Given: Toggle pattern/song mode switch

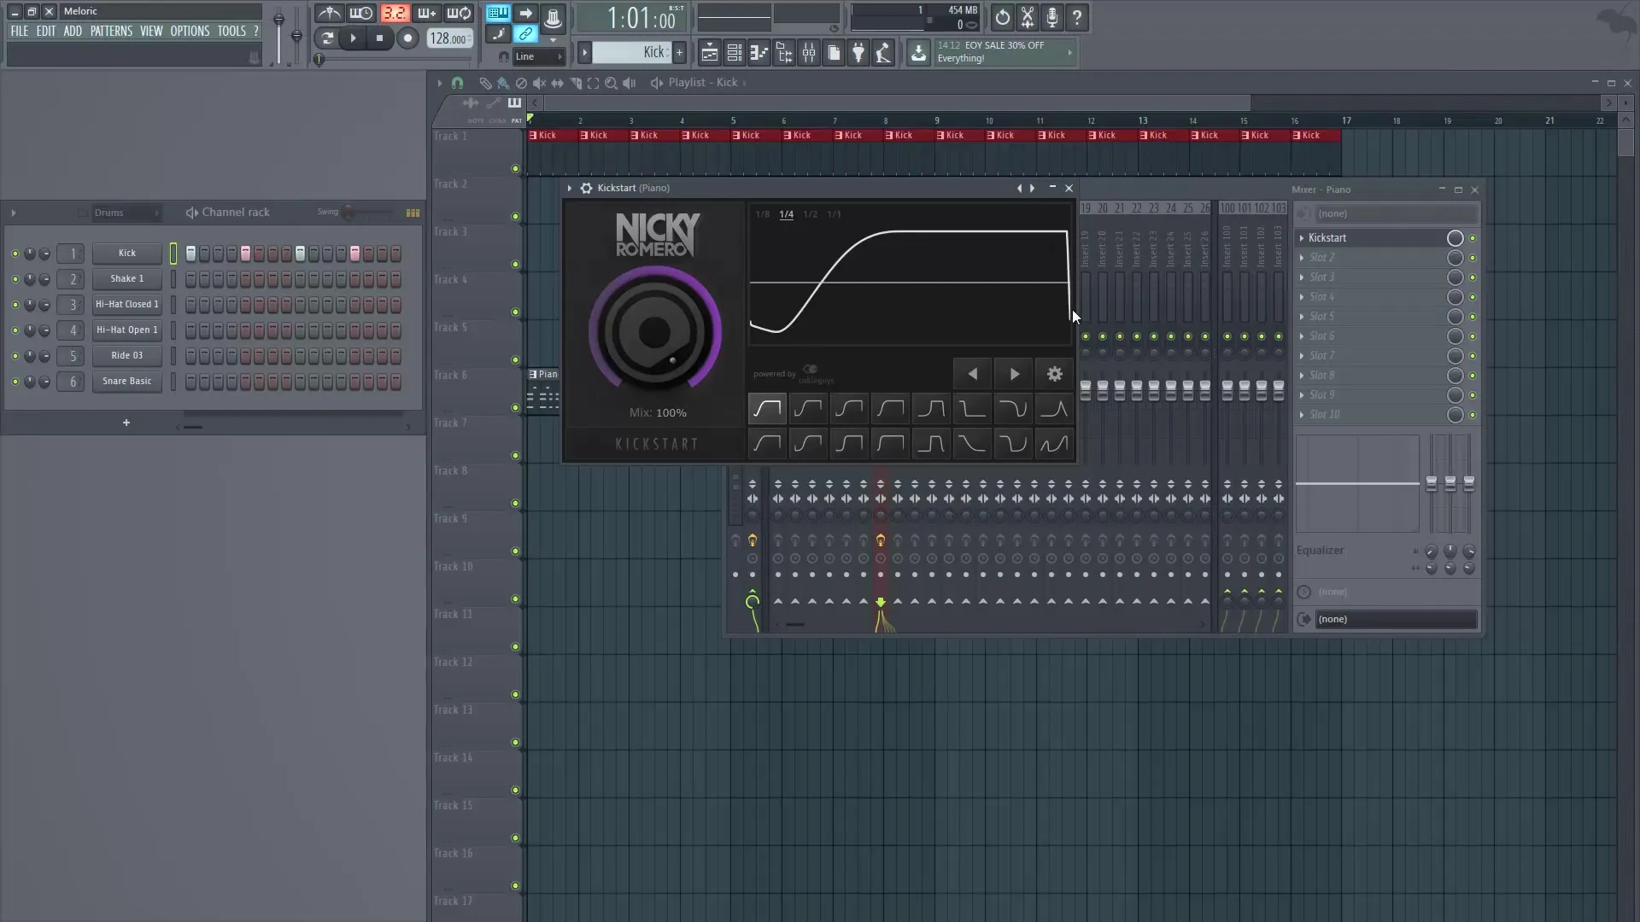Looking at the screenshot, I should (498, 13).
